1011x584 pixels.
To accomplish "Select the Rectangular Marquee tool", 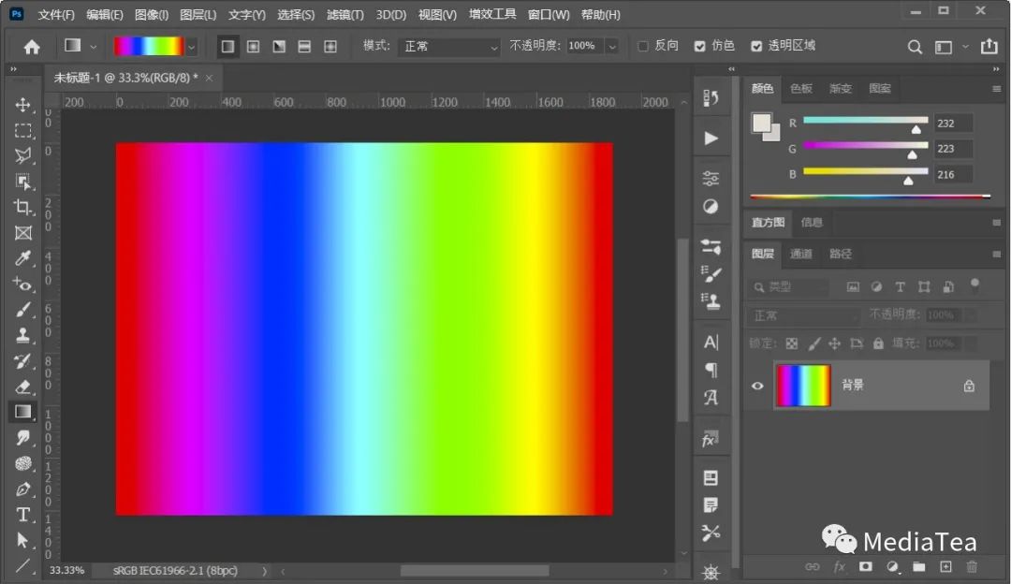I will pos(23,131).
